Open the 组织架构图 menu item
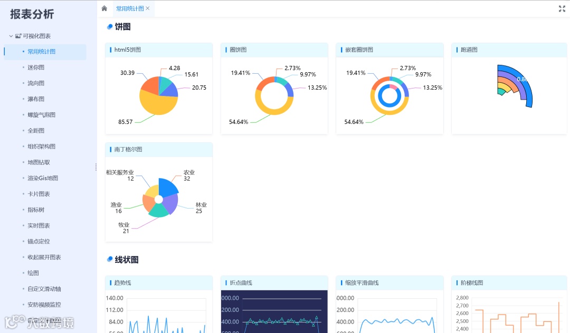This screenshot has height=333, width=570. click(42, 146)
